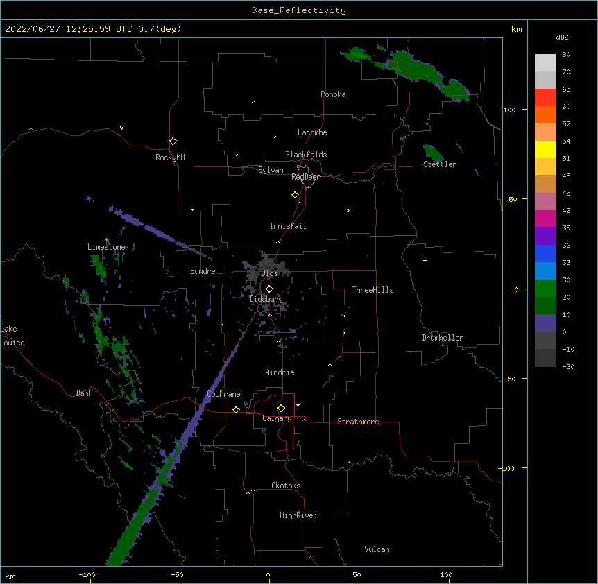Click the Banff town label

point(86,393)
